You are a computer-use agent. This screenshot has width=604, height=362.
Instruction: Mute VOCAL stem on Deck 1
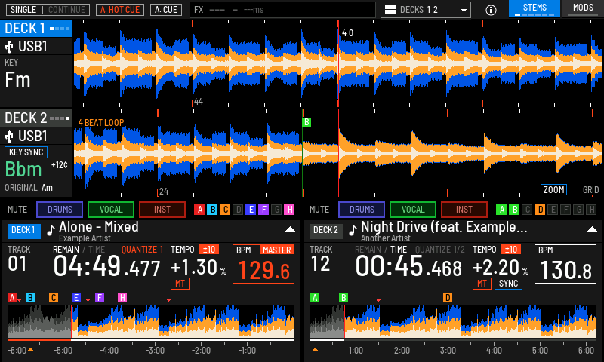tap(111, 210)
